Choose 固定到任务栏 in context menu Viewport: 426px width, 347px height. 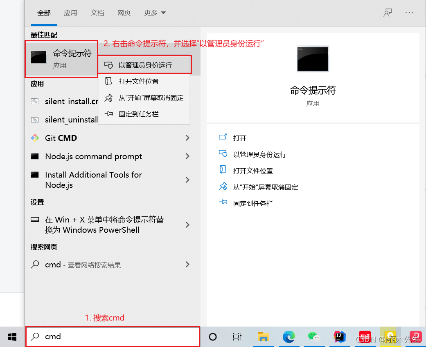click(138, 114)
